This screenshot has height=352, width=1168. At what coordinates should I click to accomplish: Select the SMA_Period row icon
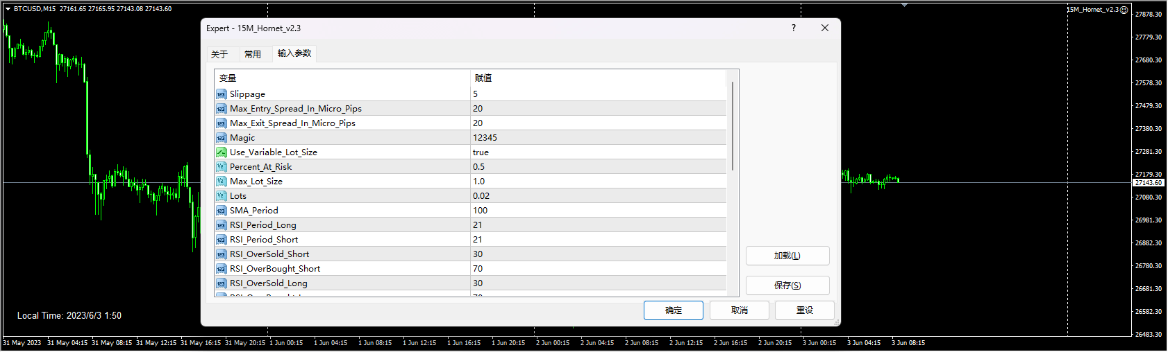[x=222, y=211]
